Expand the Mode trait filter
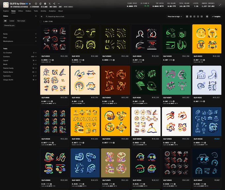 click(20, 64)
